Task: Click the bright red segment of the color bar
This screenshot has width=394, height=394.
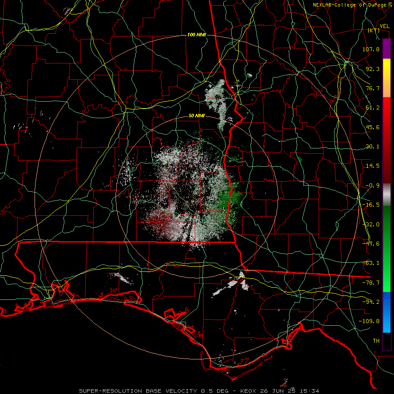Action: click(x=387, y=118)
